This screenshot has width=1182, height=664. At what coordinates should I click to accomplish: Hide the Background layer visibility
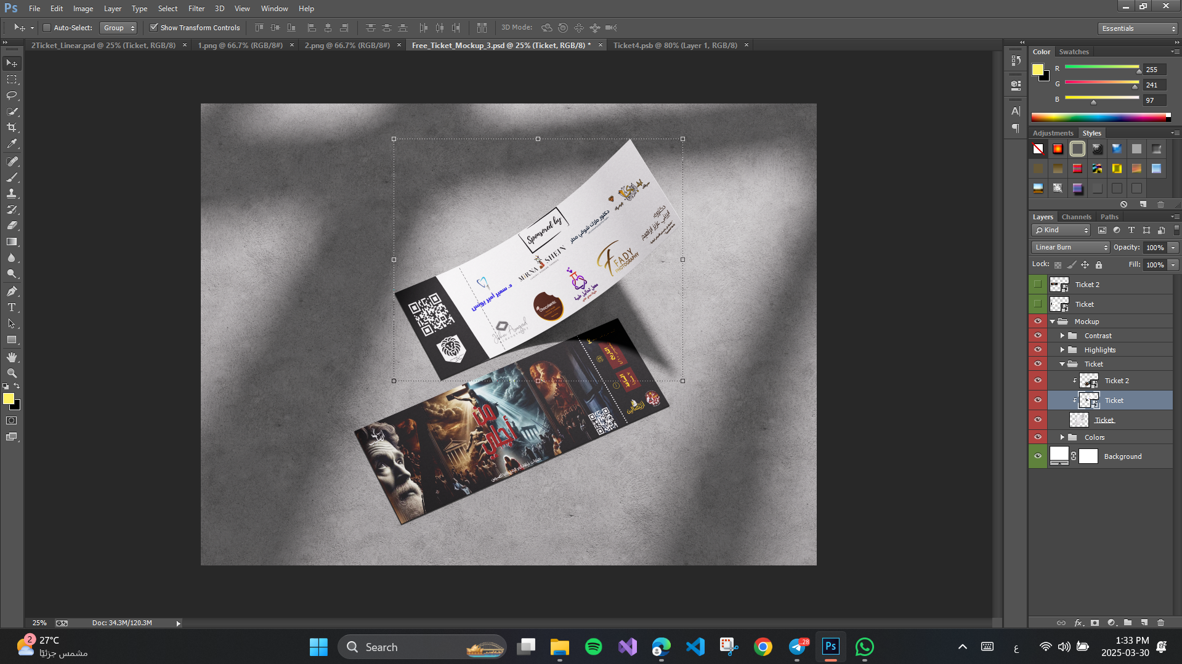click(1038, 456)
